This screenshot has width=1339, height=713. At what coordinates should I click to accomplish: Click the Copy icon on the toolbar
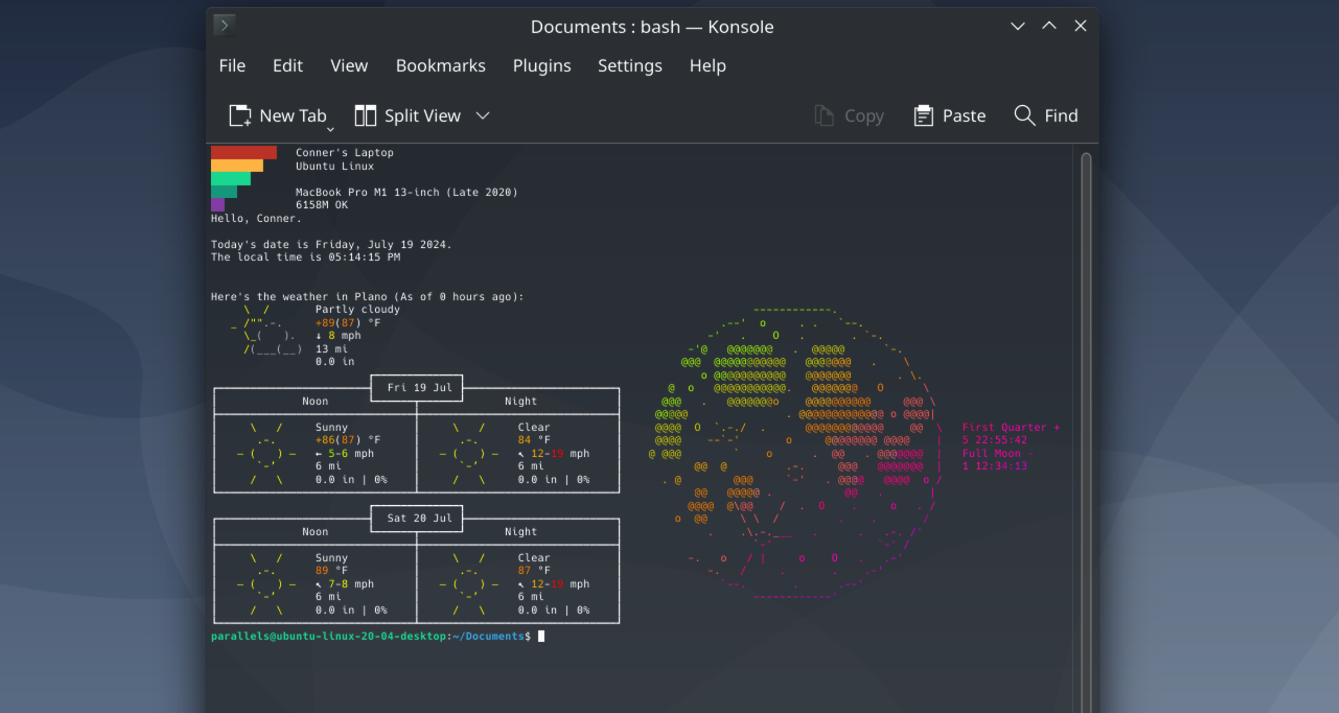pyautogui.click(x=824, y=115)
